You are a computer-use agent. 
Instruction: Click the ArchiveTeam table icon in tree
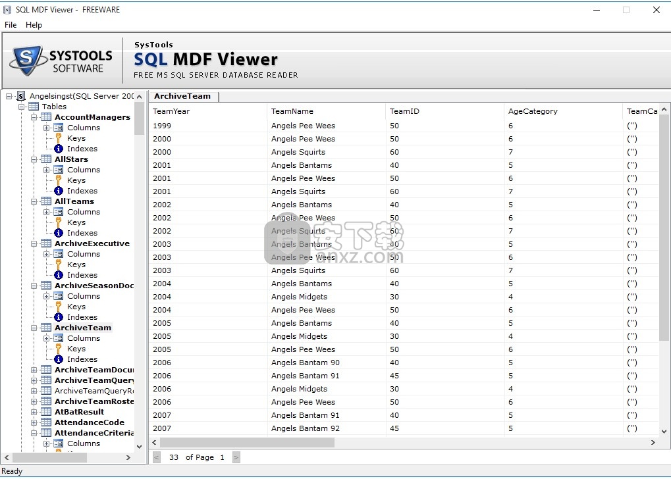pos(46,328)
